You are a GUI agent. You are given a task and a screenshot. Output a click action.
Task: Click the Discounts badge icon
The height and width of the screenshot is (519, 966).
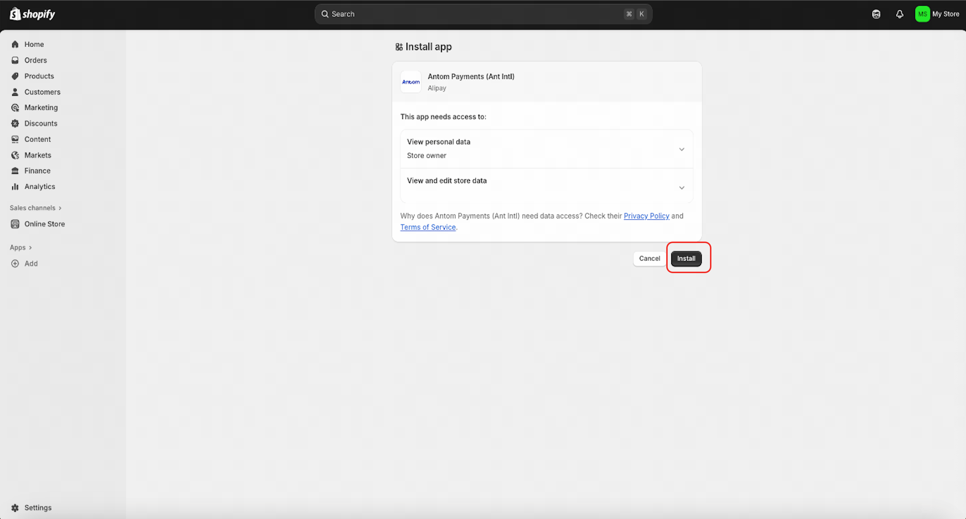(x=15, y=123)
